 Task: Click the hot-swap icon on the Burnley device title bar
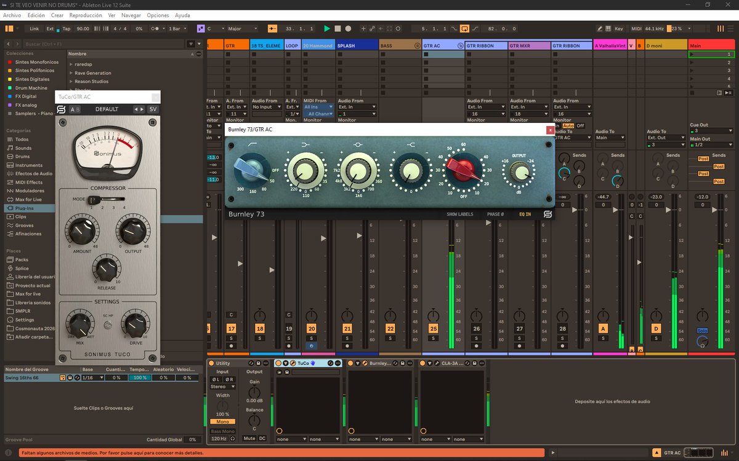[x=395, y=363]
